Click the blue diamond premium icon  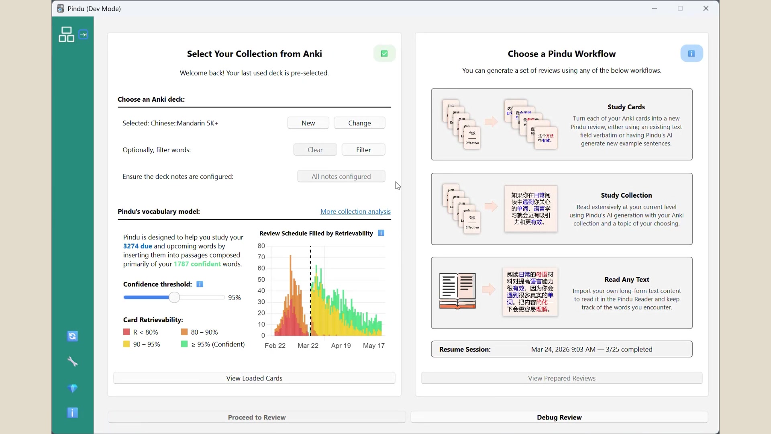pyautogui.click(x=72, y=388)
